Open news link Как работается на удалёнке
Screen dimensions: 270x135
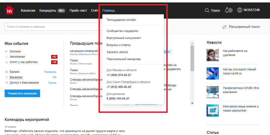[x=235, y=53]
